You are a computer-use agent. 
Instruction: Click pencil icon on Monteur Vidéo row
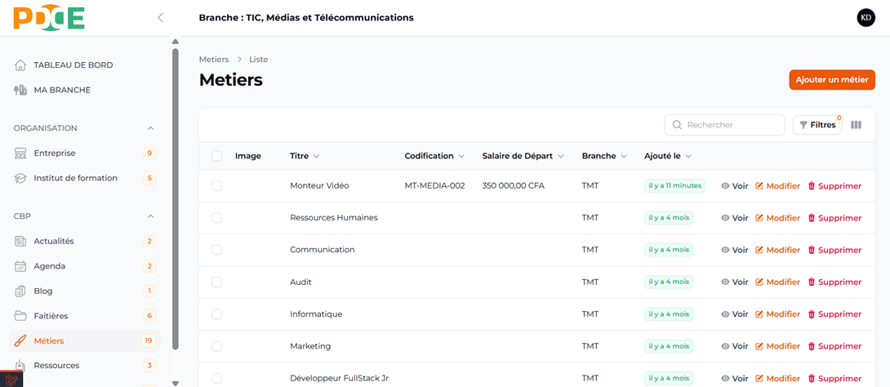click(x=759, y=186)
